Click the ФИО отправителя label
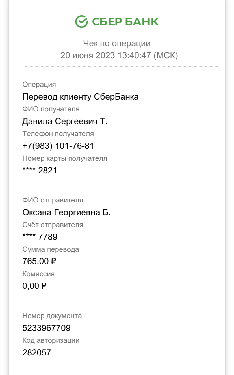The width and height of the screenshot is (234, 375). (x=53, y=200)
